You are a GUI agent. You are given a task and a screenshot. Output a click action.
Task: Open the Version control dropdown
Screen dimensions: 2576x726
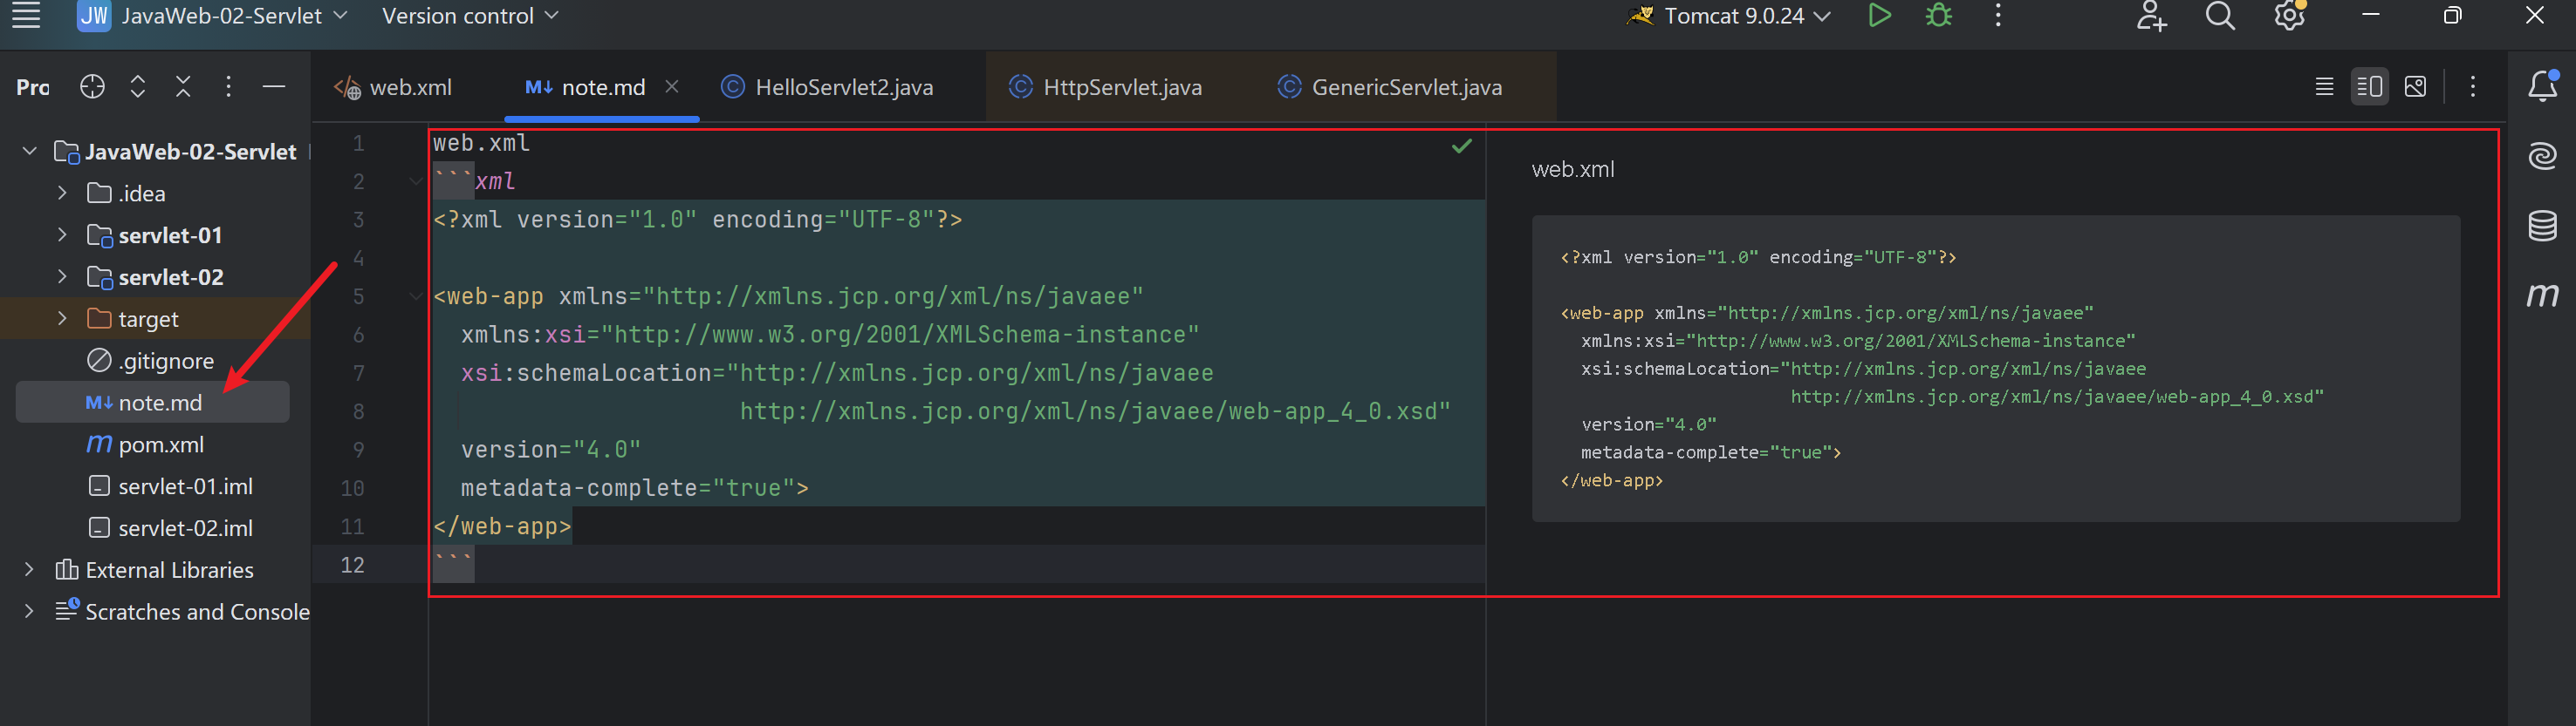point(470,16)
